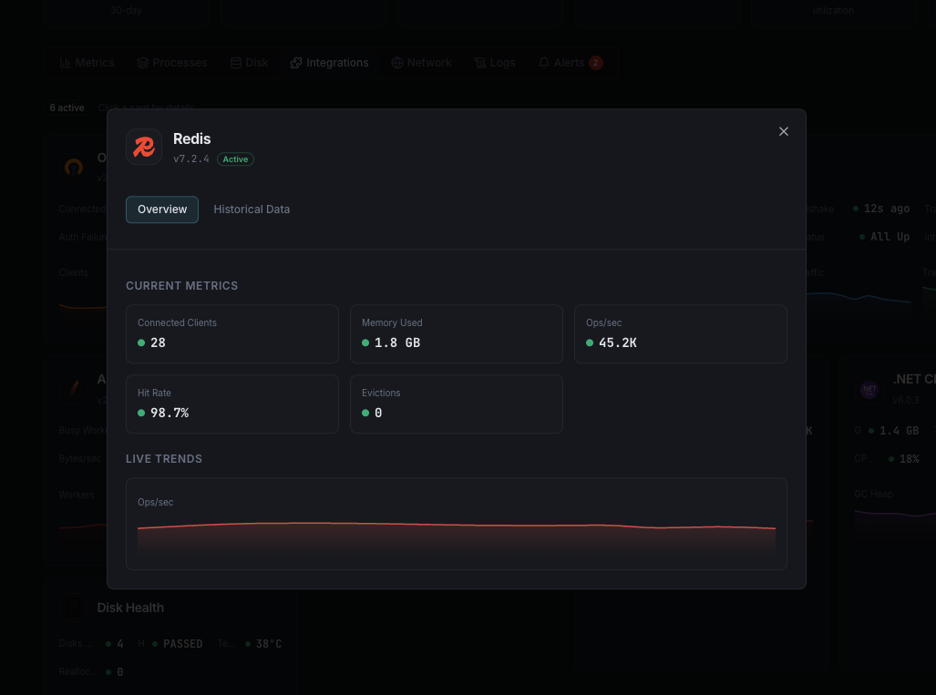936x695 pixels.
Task: Click the Integrations plug icon
Action: 296,63
